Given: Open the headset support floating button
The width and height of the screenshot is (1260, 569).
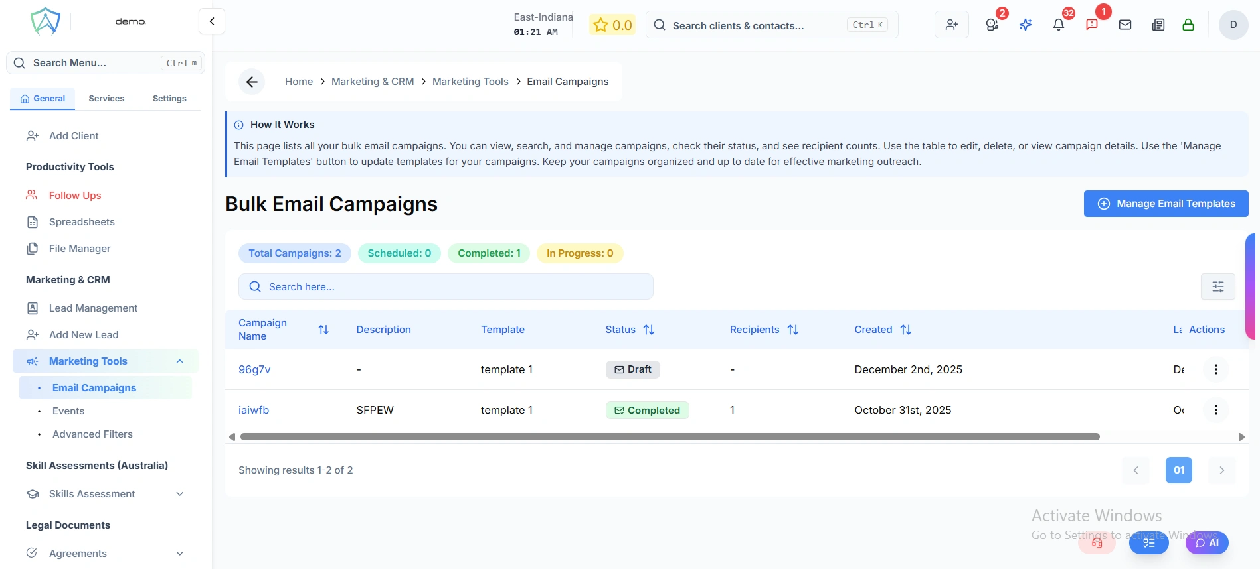Looking at the screenshot, I should tap(1097, 543).
